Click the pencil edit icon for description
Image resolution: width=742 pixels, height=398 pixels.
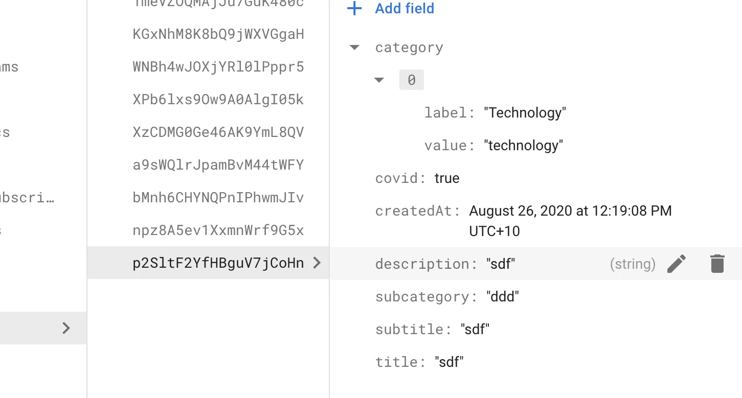[x=677, y=264]
